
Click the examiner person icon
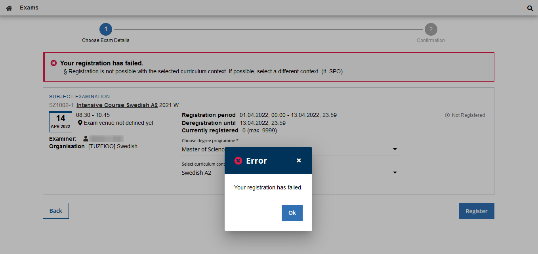[86, 139]
